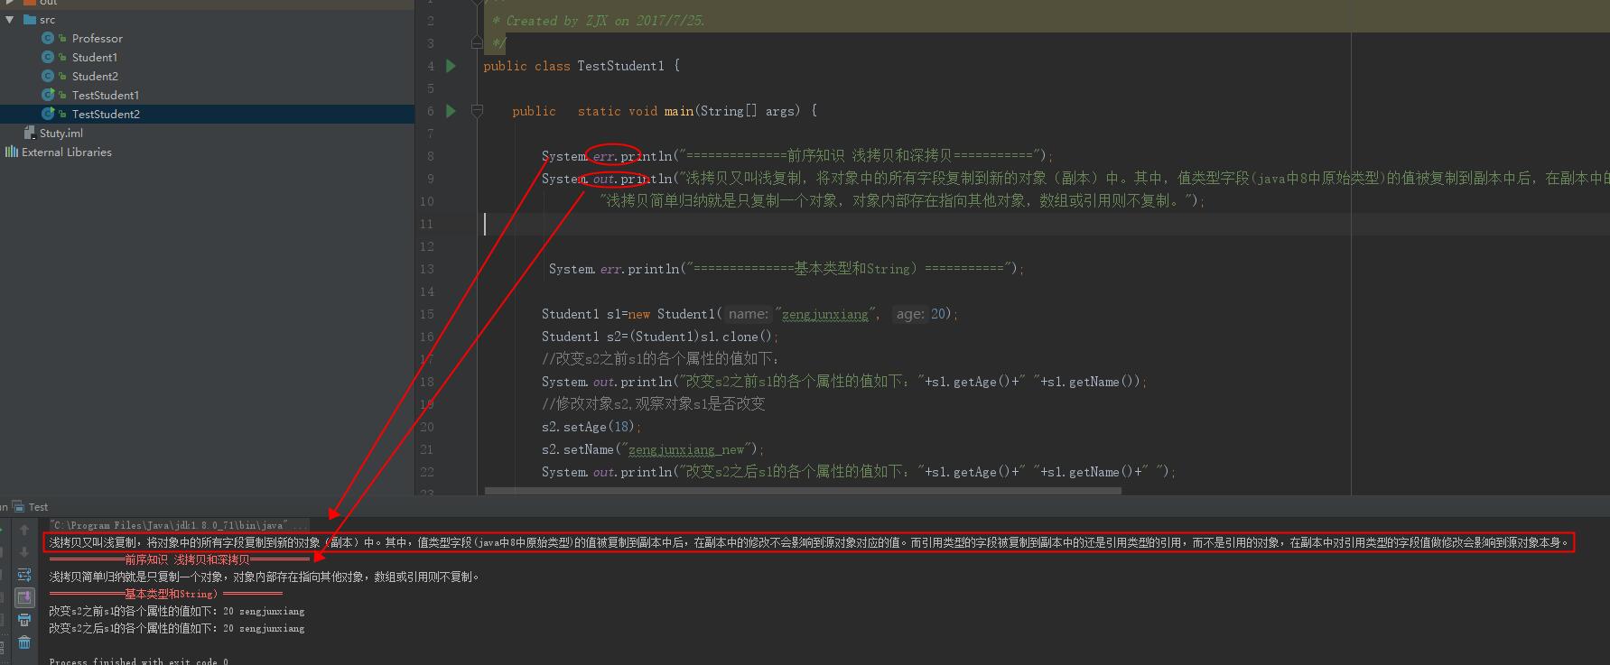
Task: Click the Professor class icon in the tree
Action: tap(48, 38)
